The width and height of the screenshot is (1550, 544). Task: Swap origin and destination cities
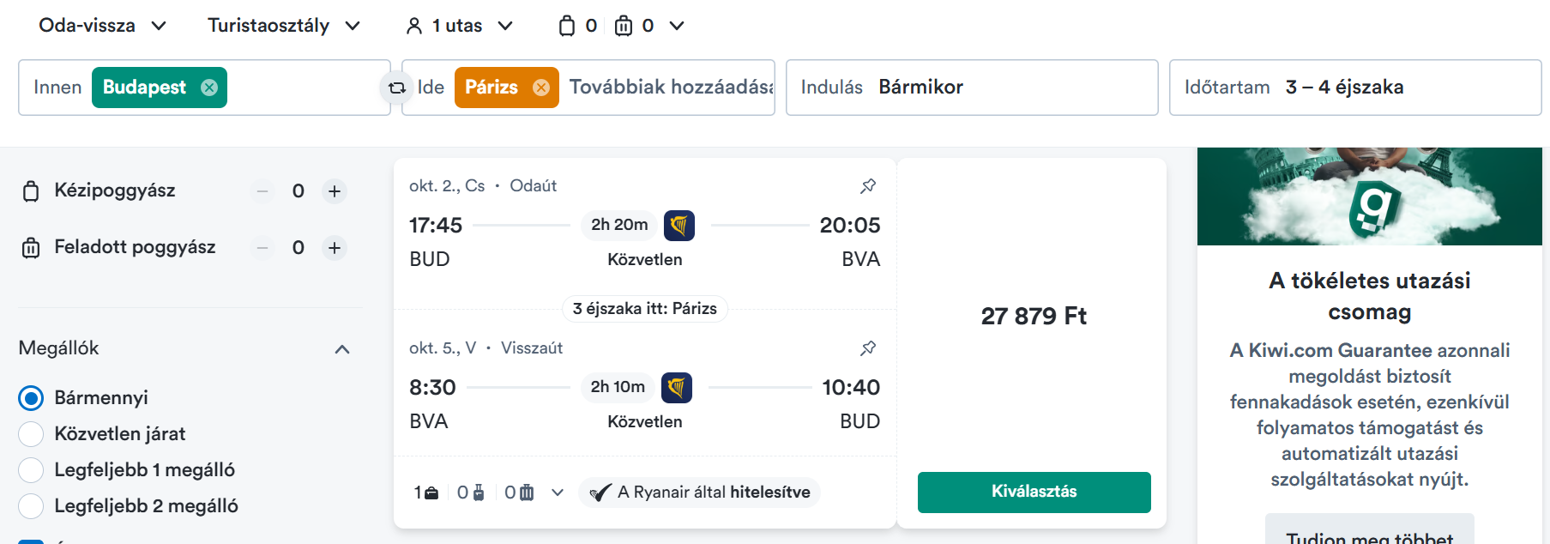pos(396,88)
